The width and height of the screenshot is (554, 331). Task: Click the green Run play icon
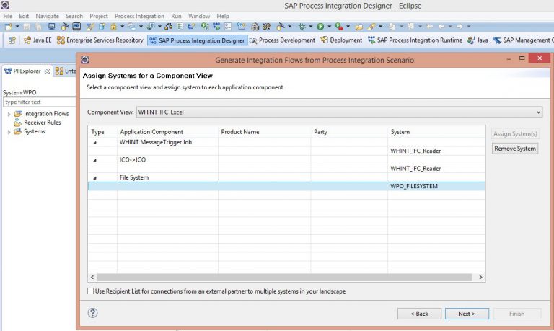320,27
